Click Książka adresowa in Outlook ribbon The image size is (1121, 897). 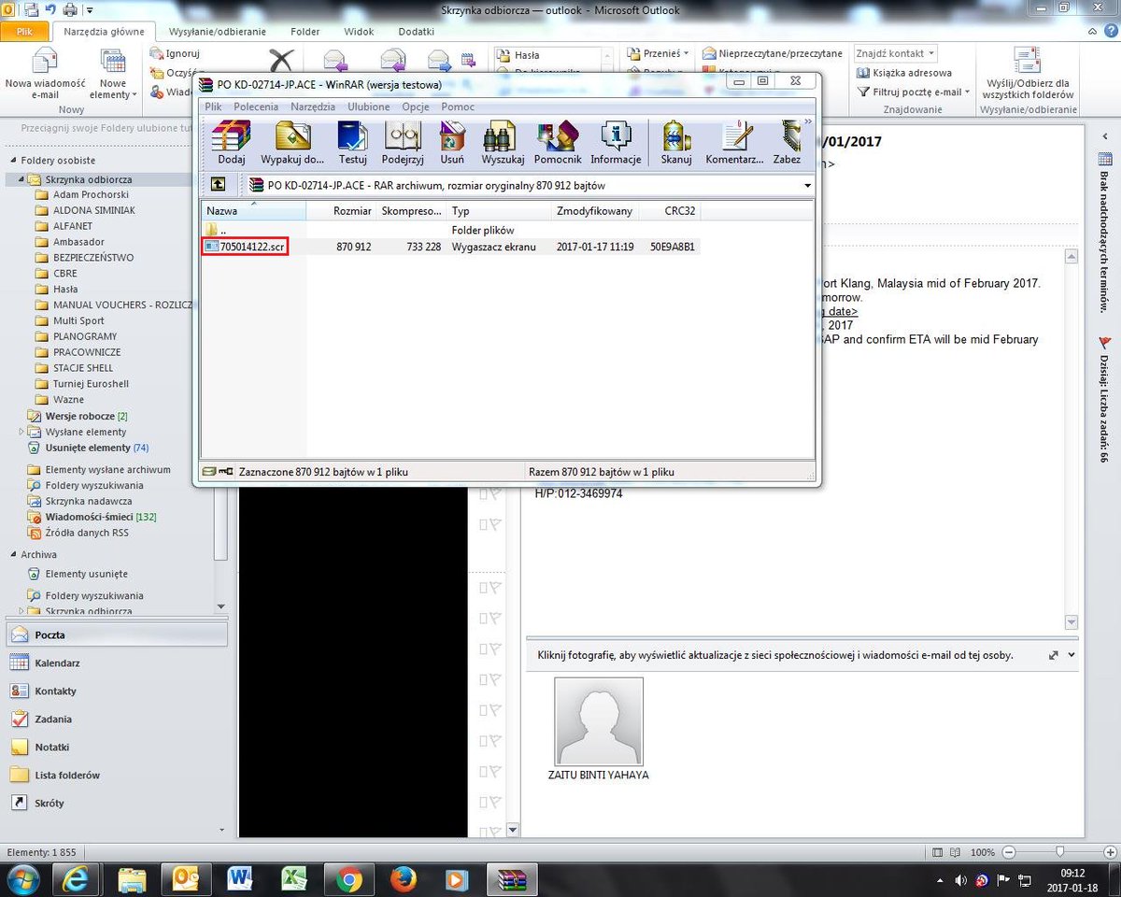[904, 73]
